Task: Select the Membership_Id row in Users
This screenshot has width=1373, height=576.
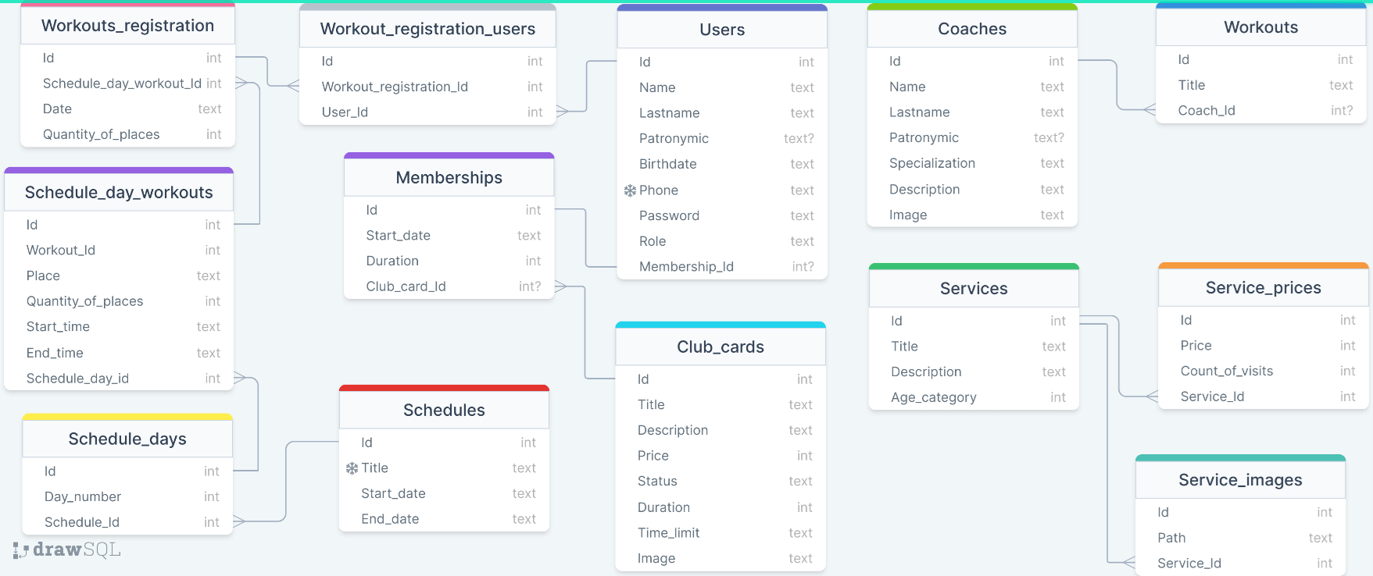Action: (x=686, y=267)
